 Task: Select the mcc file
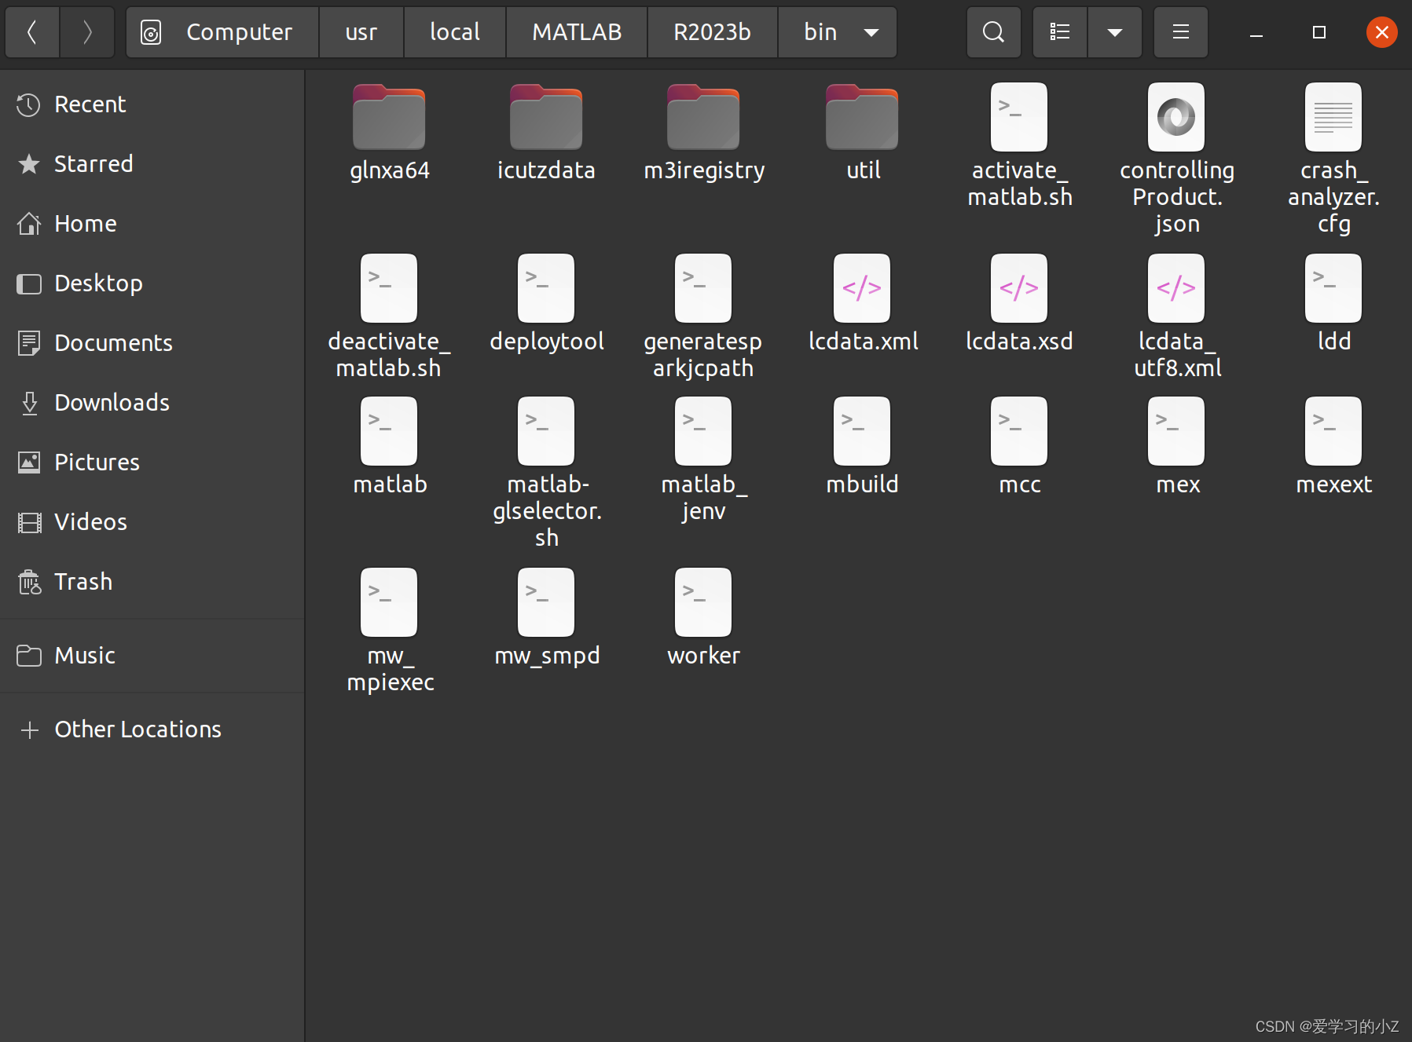pos(1019,446)
